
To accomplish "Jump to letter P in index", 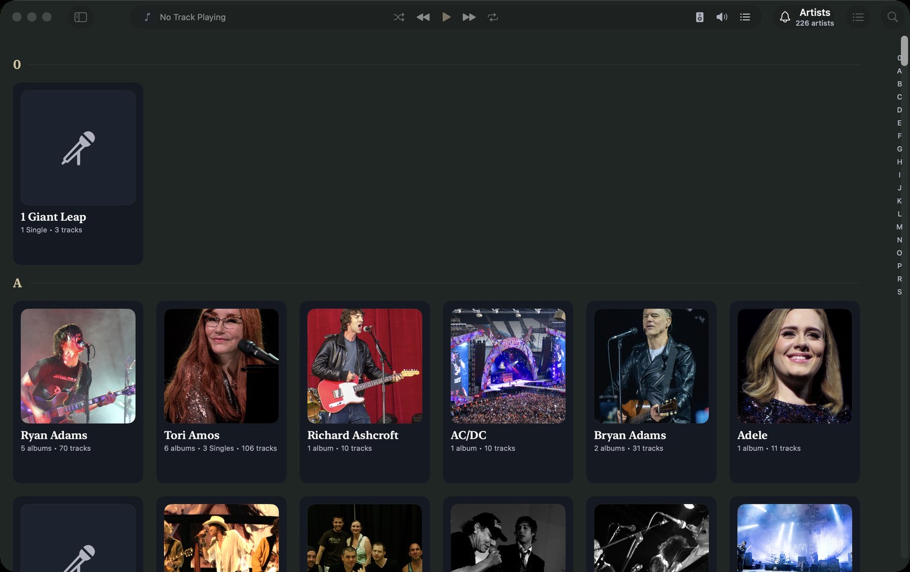I will [900, 266].
